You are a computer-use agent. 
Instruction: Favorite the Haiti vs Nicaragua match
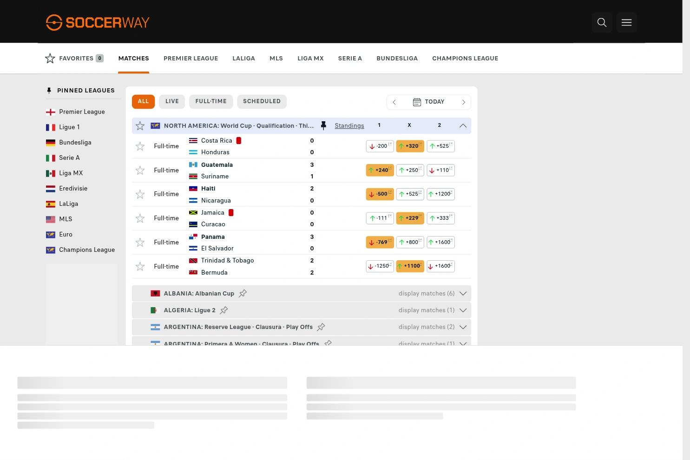click(140, 194)
